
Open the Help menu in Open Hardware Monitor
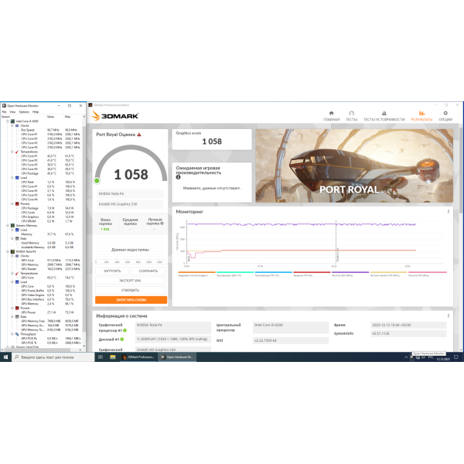click(x=36, y=112)
